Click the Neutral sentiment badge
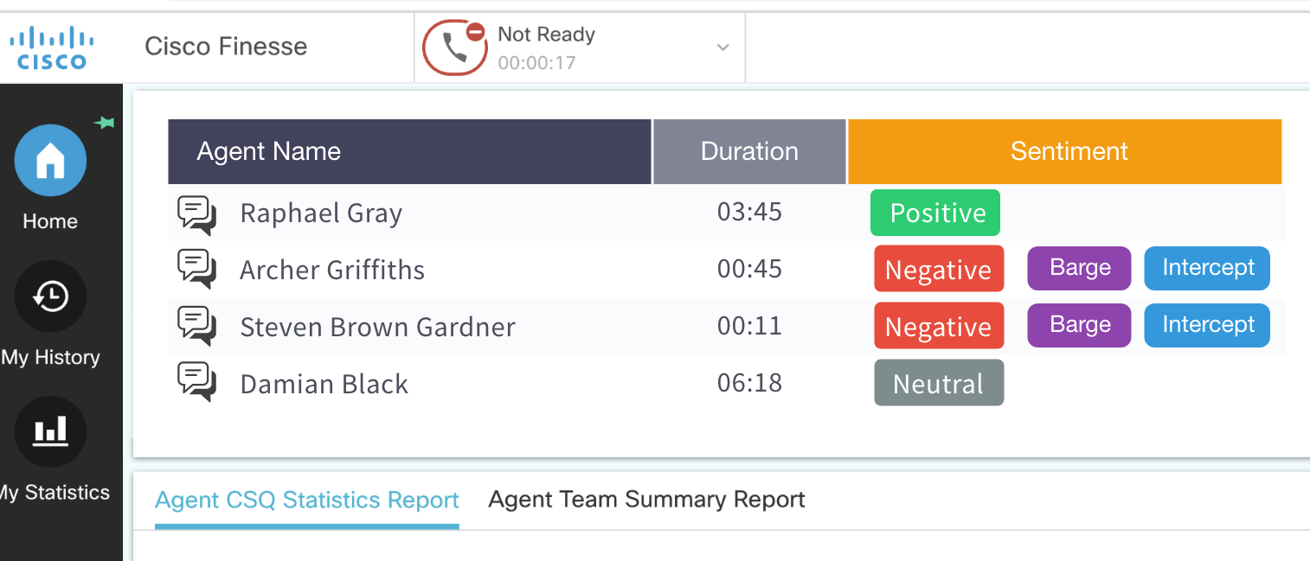The width and height of the screenshot is (1310, 561). 939,383
